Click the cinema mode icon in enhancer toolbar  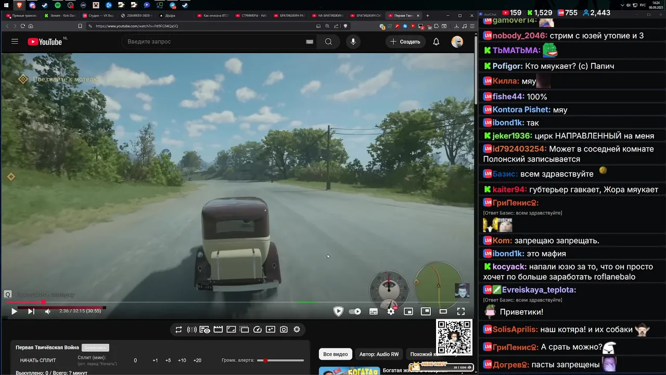[218, 329]
